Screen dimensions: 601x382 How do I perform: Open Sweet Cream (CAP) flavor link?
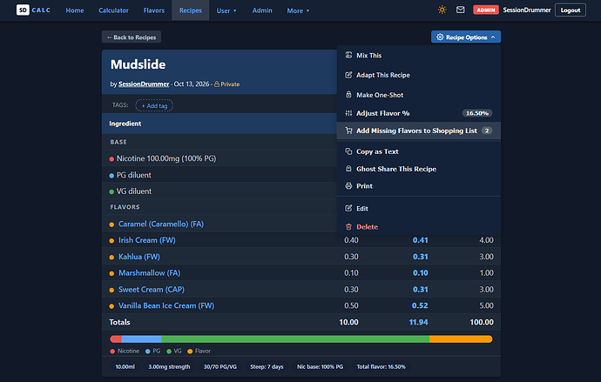pos(152,290)
